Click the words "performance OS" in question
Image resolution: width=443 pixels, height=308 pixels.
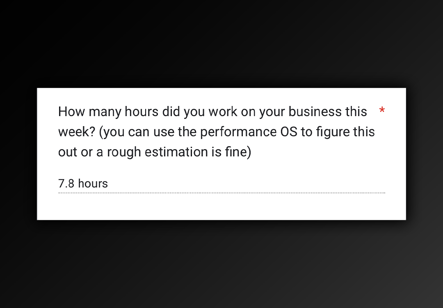pos(249,132)
